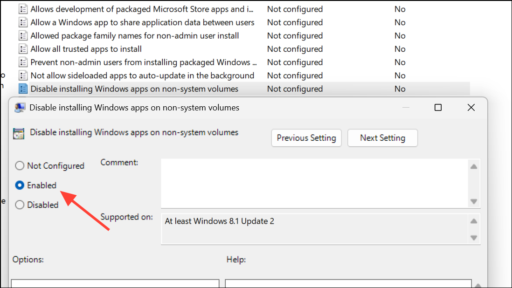
Task: Click icon of highlighted "Disable installing Windows apps" row
Action: pyautogui.click(x=23, y=89)
